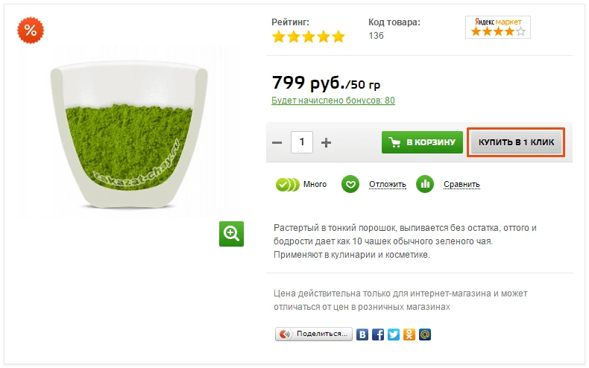
Task: Share via VKontakte icon
Action: [362, 334]
